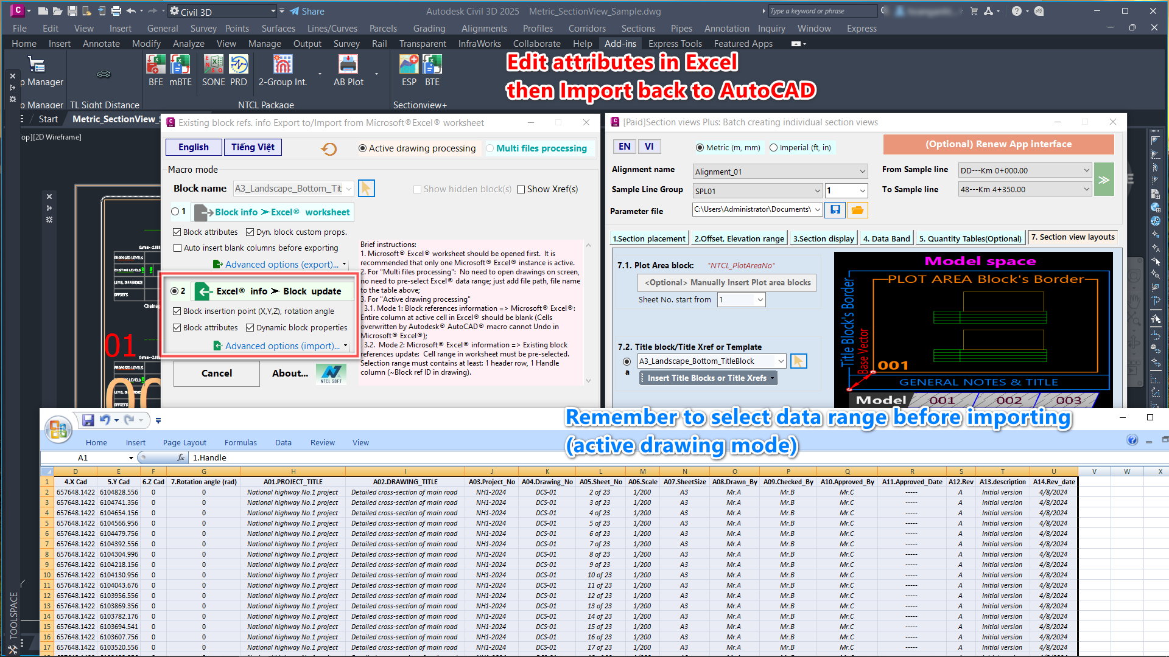Open the AB Plot tool
Screen dimensions: 1169x657
(x=348, y=65)
